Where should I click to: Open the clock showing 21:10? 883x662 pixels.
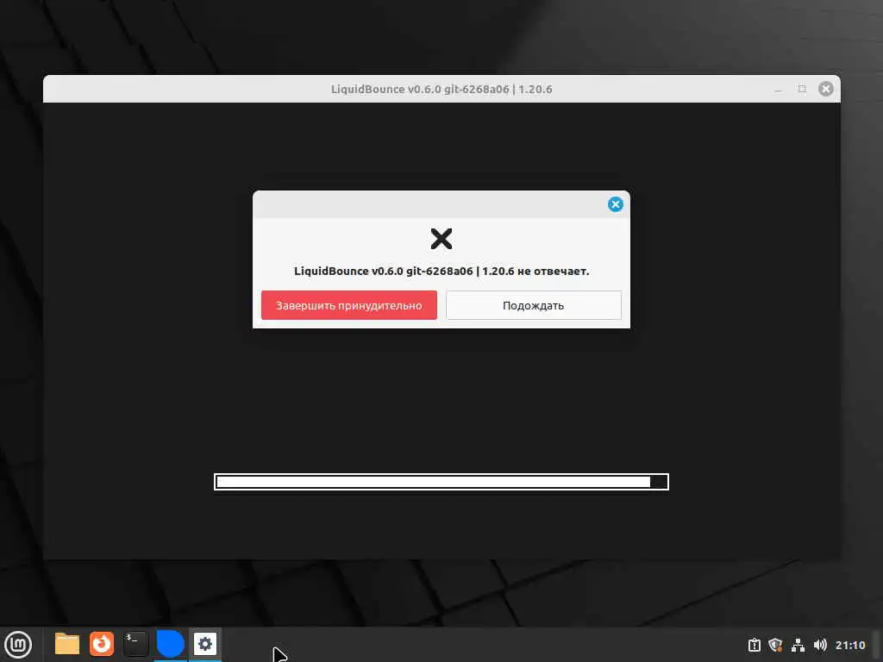pos(850,645)
